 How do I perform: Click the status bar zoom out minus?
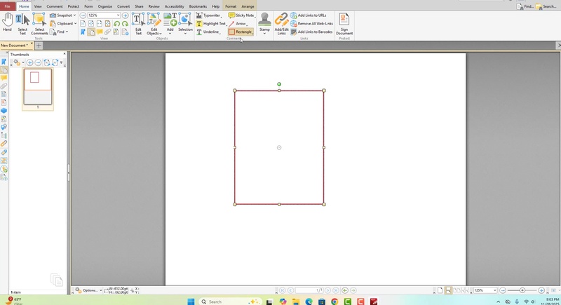[503, 290]
